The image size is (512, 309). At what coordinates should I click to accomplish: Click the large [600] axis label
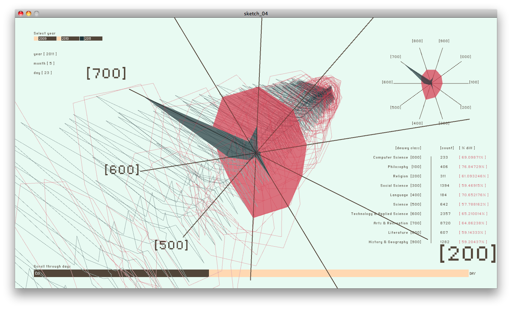click(x=122, y=170)
